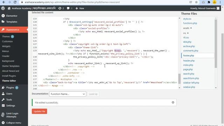The width and height of the screenshot is (224, 126).
Task: Click the Plugins plug icon
Action: pos(3,87)
